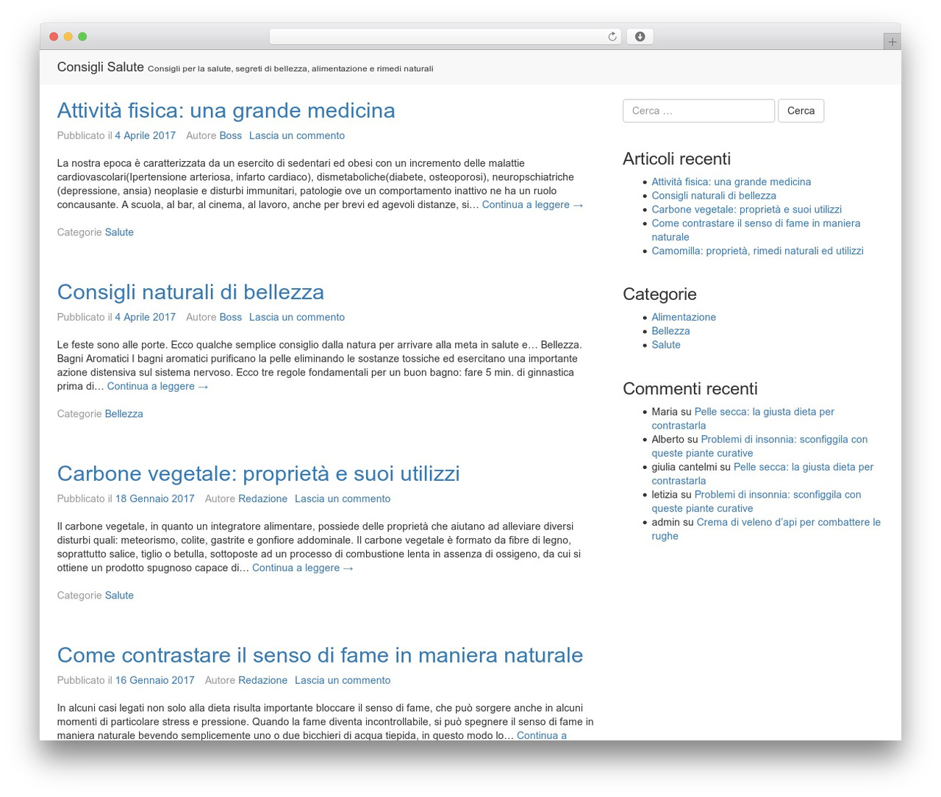The image size is (941, 797).
Task: Click Continua a leggere in Attività fisica excerpt
Action: [x=532, y=204]
